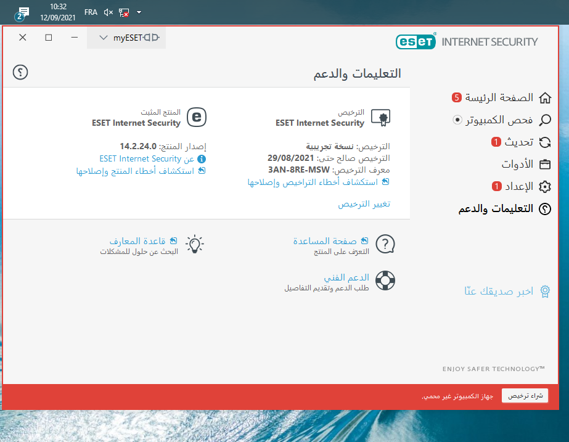Click the help page question bubble icon
Image resolution: width=569 pixels, height=442 pixels.
click(385, 244)
